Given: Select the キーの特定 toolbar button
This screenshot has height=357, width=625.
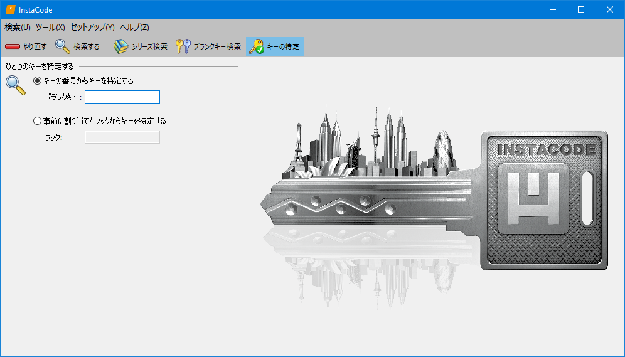Looking at the screenshot, I should click(x=275, y=46).
